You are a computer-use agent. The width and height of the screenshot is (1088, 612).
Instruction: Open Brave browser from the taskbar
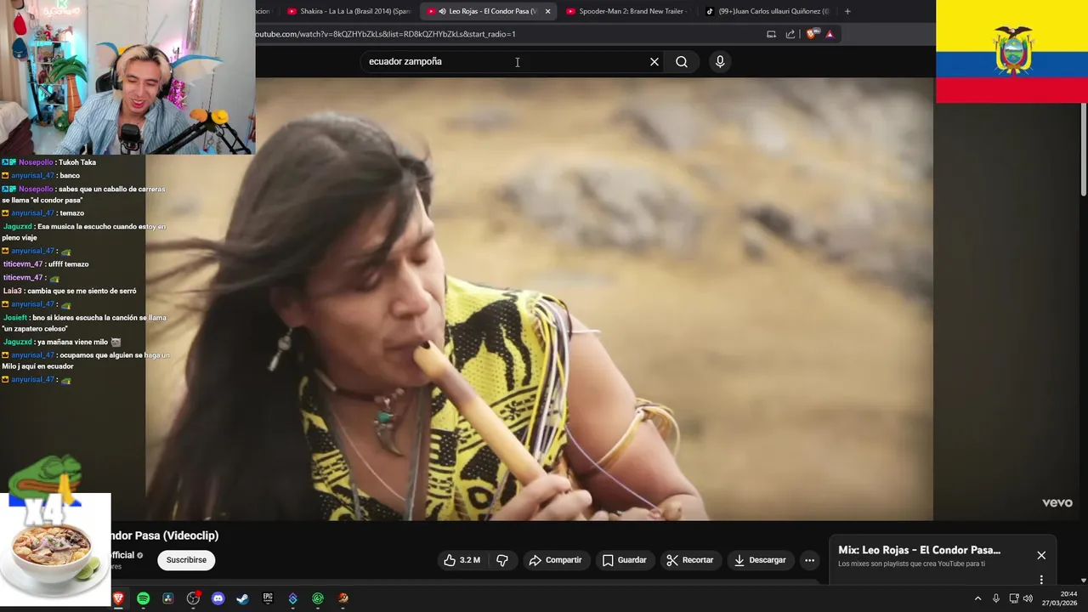click(x=118, y=598)
